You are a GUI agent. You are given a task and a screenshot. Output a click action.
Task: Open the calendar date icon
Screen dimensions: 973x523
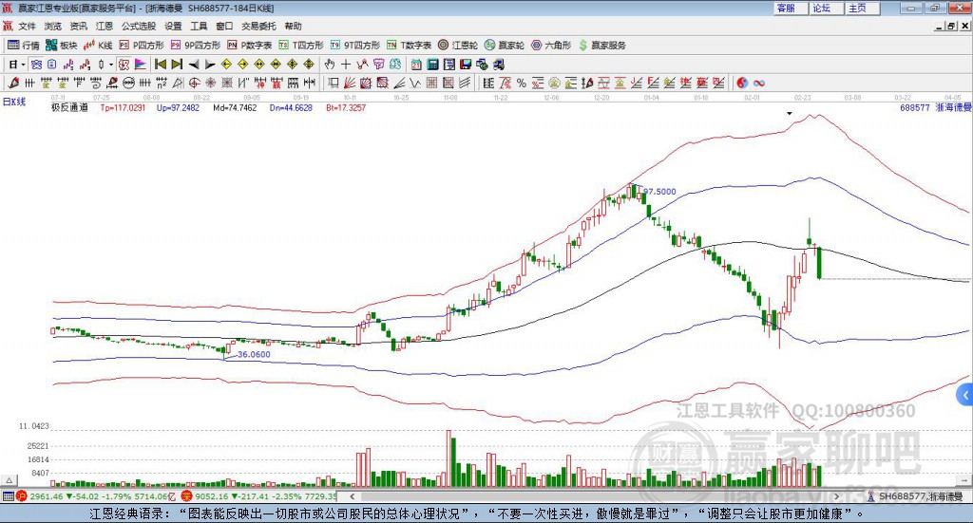point(416,65)
